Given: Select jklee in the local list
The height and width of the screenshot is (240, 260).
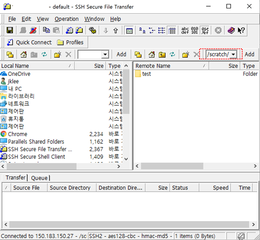Looking at the screenshot, I should point(10,82).
